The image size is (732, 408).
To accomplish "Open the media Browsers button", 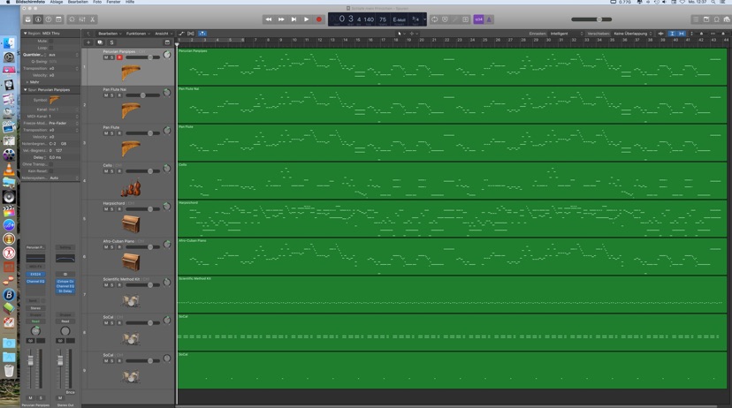I will [727, 19].
